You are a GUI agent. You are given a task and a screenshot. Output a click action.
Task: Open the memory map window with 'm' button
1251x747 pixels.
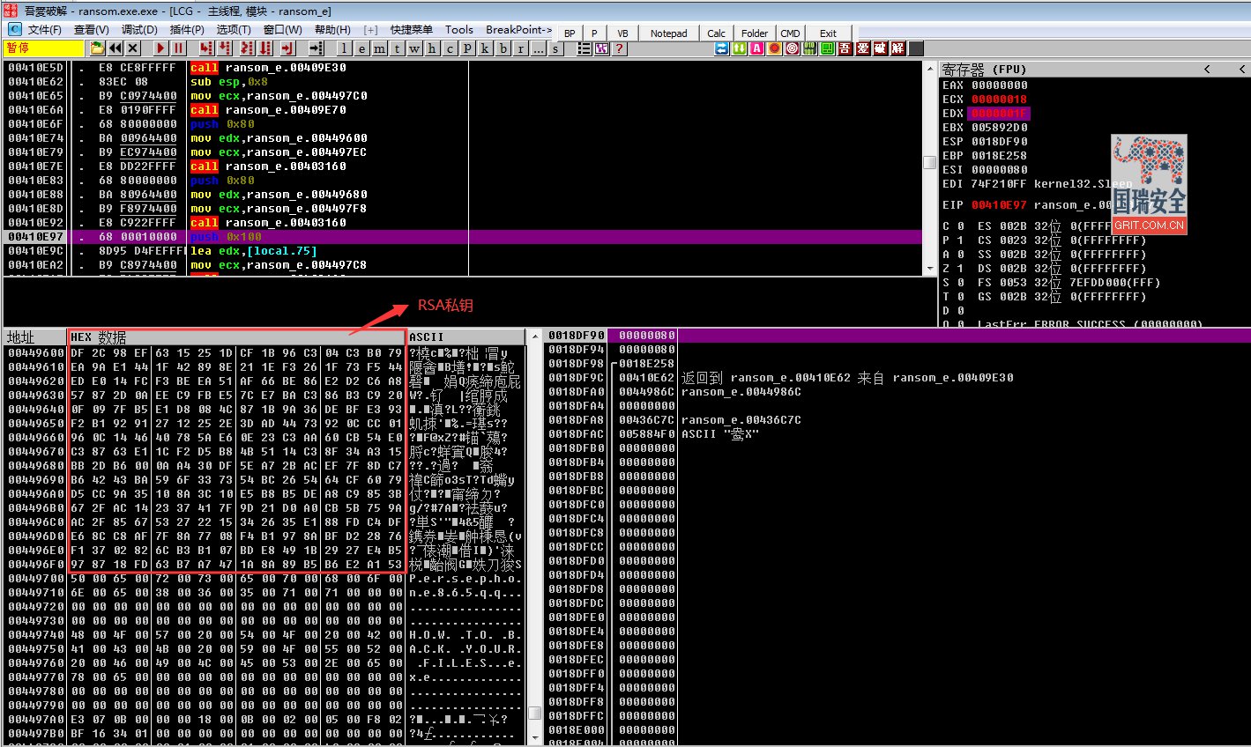click(379, 48)
